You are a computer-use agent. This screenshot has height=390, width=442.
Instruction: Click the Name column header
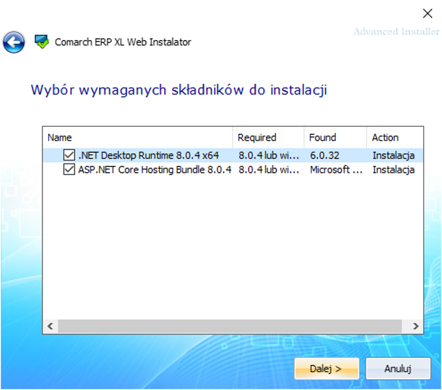138,138
